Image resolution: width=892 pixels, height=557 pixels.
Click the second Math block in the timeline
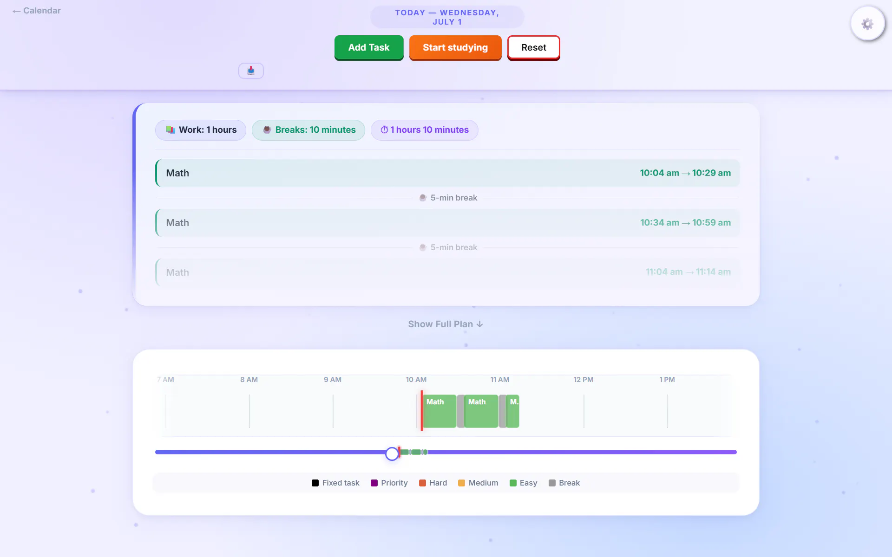tap(481, 411)
